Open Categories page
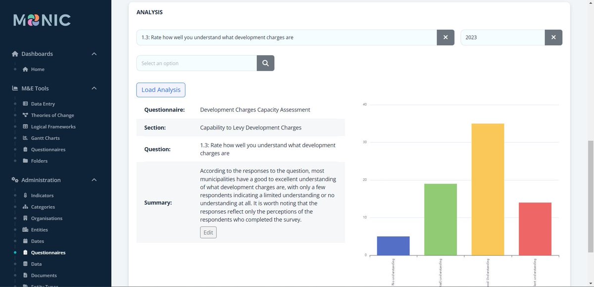The height and width of the screenshot is (287, 594). pyautogui.click(x=43, y=207)
